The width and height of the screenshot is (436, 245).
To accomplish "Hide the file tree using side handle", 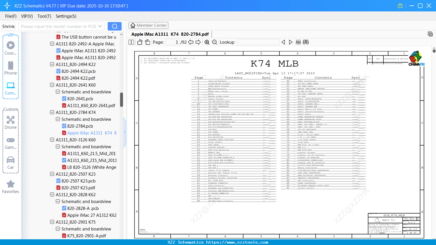I will click(x=125, y=132).
